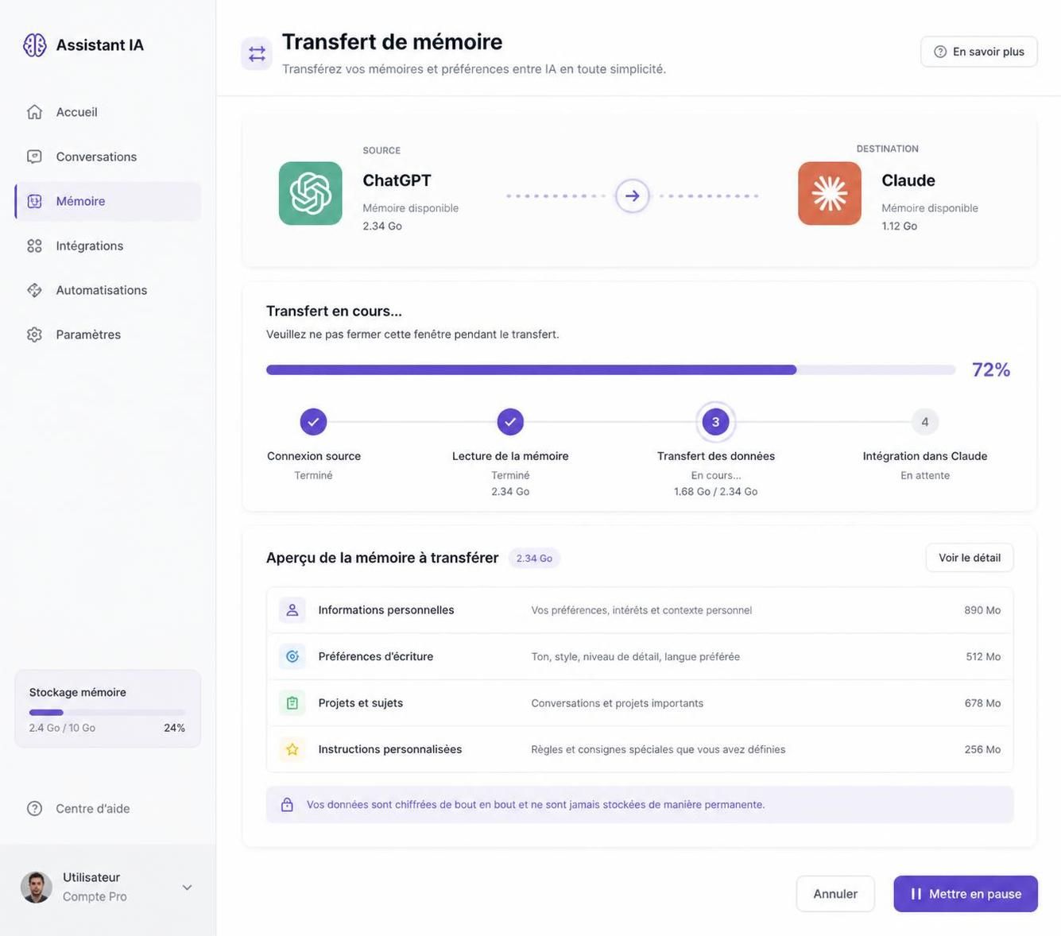This screenshot has height=936, width=1061.
Task: Click the ChatGPT source name
Action: point(397,180)
